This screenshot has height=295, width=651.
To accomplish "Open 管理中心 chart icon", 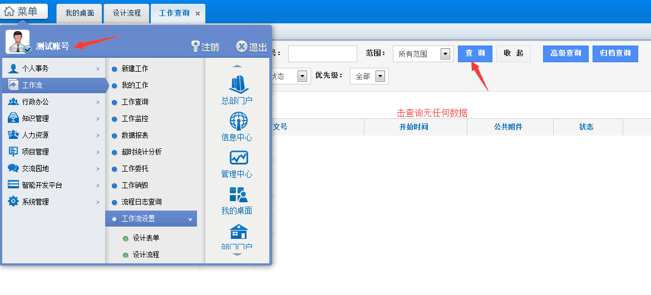I will (238, 158).
